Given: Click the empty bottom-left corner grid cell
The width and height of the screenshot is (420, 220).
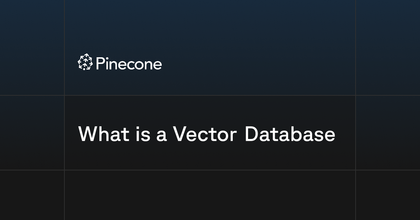Looking at the screenshot, I should (x=32, y=195).
